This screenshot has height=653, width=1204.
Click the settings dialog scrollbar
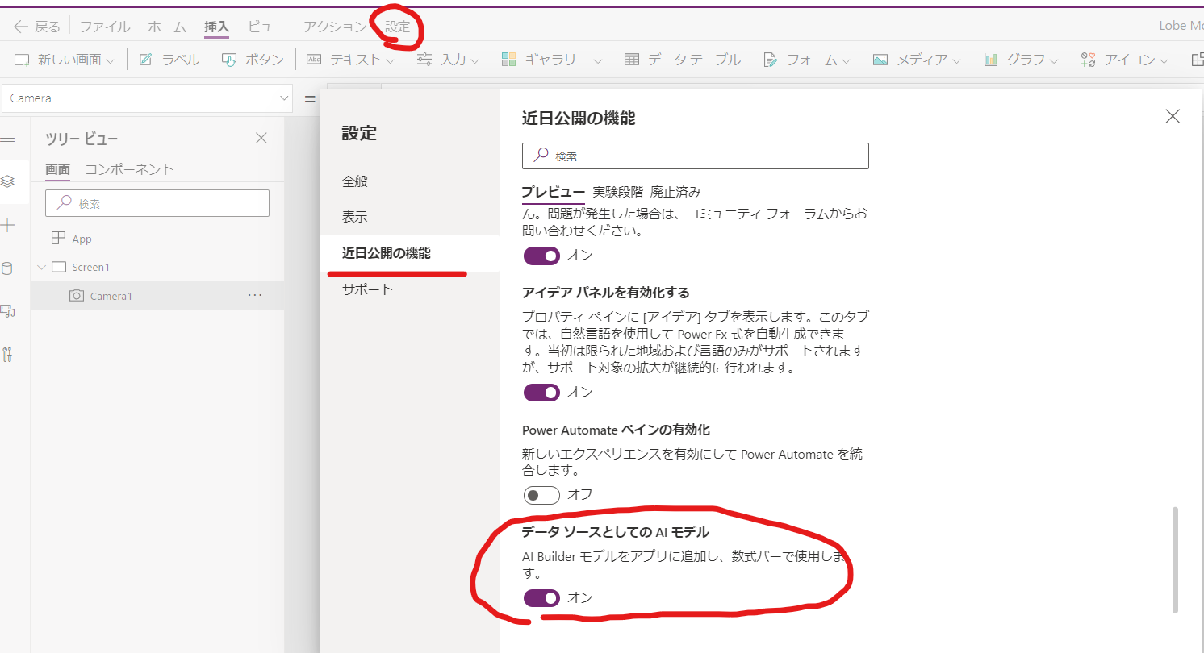(1174, 560)
